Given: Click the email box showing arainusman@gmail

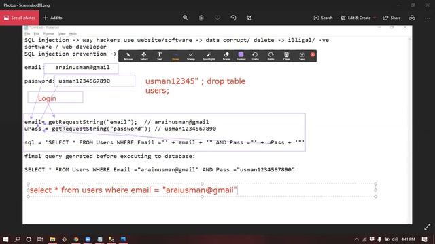Looking at the screenshot, I should (x=81, y=68).
